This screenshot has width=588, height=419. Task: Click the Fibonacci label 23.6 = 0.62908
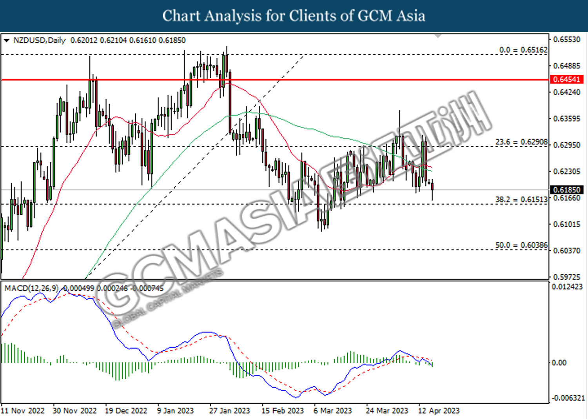[x=521, y=142]
